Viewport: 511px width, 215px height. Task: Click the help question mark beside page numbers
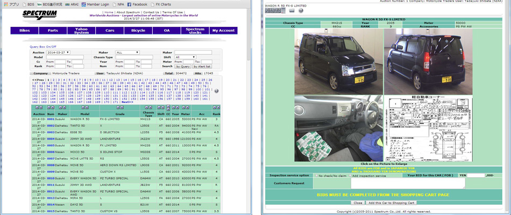(216, 91)
